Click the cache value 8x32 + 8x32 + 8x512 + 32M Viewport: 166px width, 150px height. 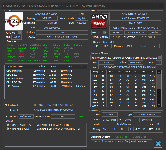62,37
